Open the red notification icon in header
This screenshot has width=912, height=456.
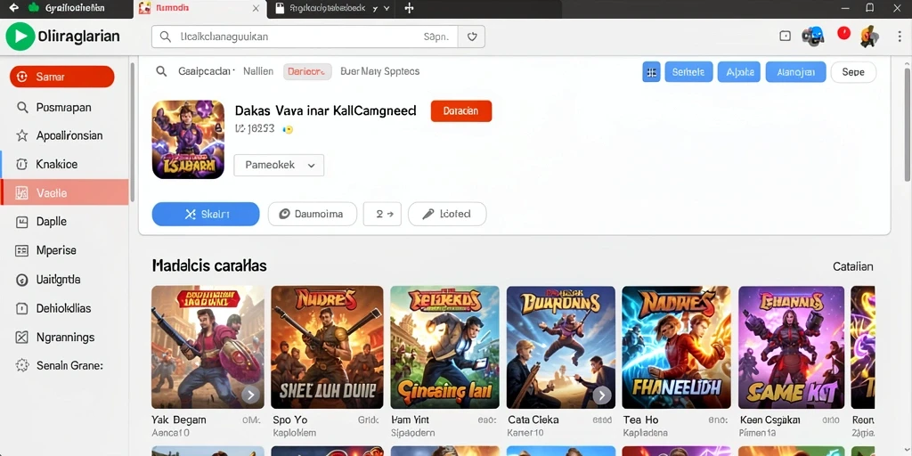(843, 33)
